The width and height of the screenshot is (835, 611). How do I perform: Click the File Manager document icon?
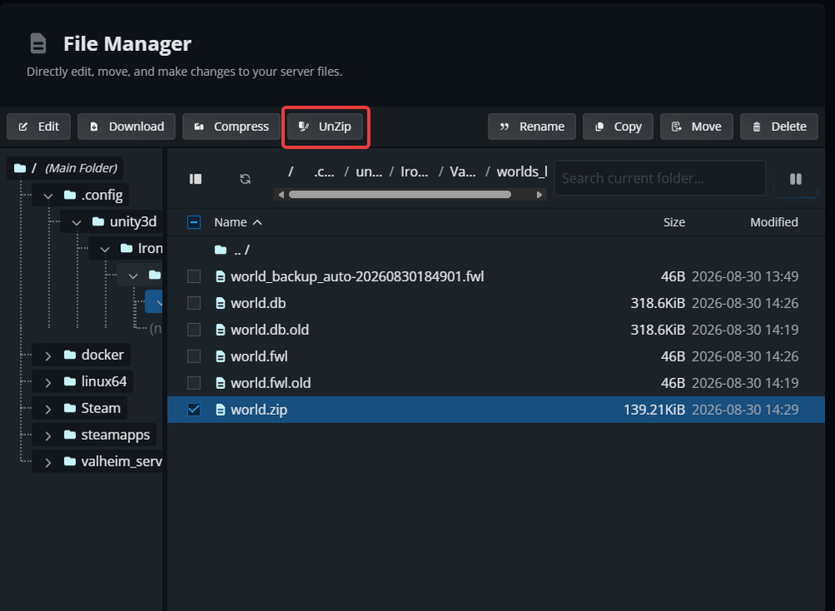pyautogui.click(x=38, y=43)
